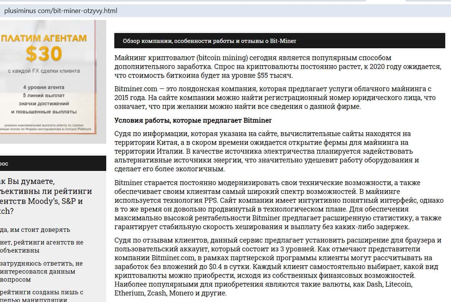Click the subheading 'Условия работы, которые предлагает Bitminer'
The image size is (451, 302).
click(193, 120)
